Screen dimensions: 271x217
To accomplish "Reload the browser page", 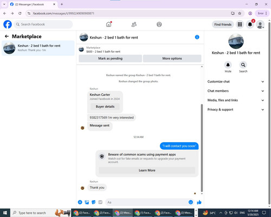I will tap(20, 14).
